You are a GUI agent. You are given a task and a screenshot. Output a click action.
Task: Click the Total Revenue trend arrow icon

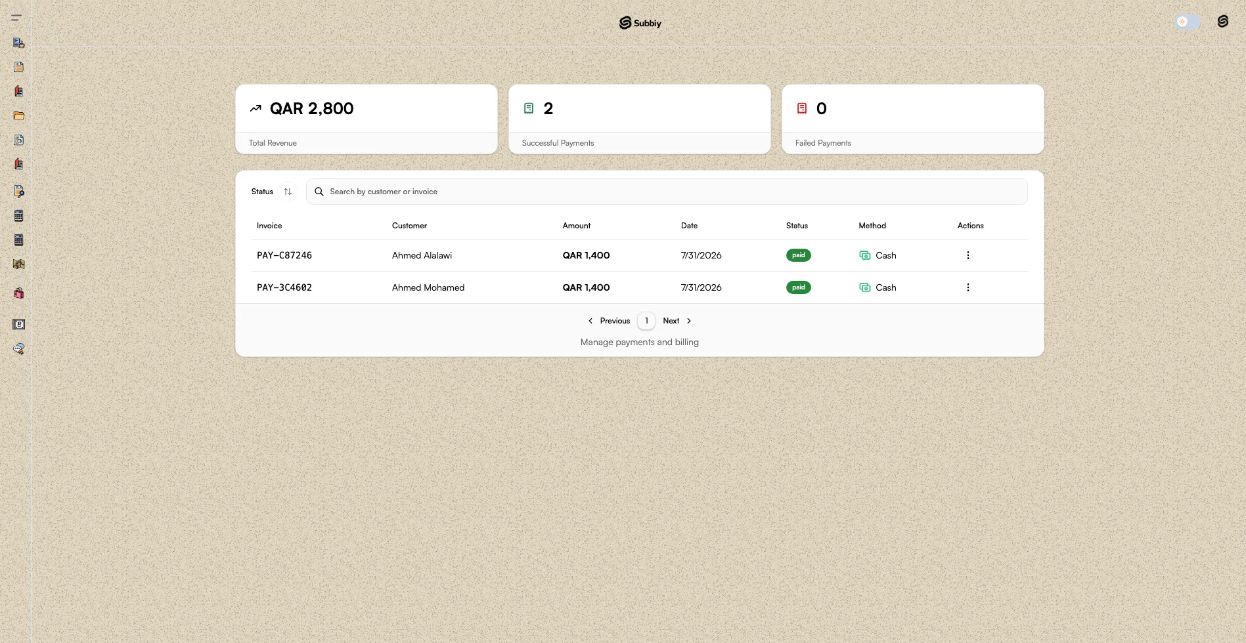[256, 108]
